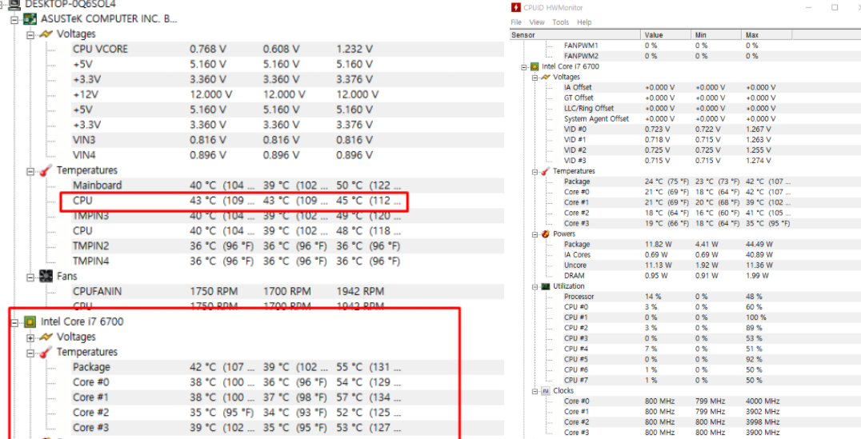Open the File menu
861x439 pixels.
(516, 22)
